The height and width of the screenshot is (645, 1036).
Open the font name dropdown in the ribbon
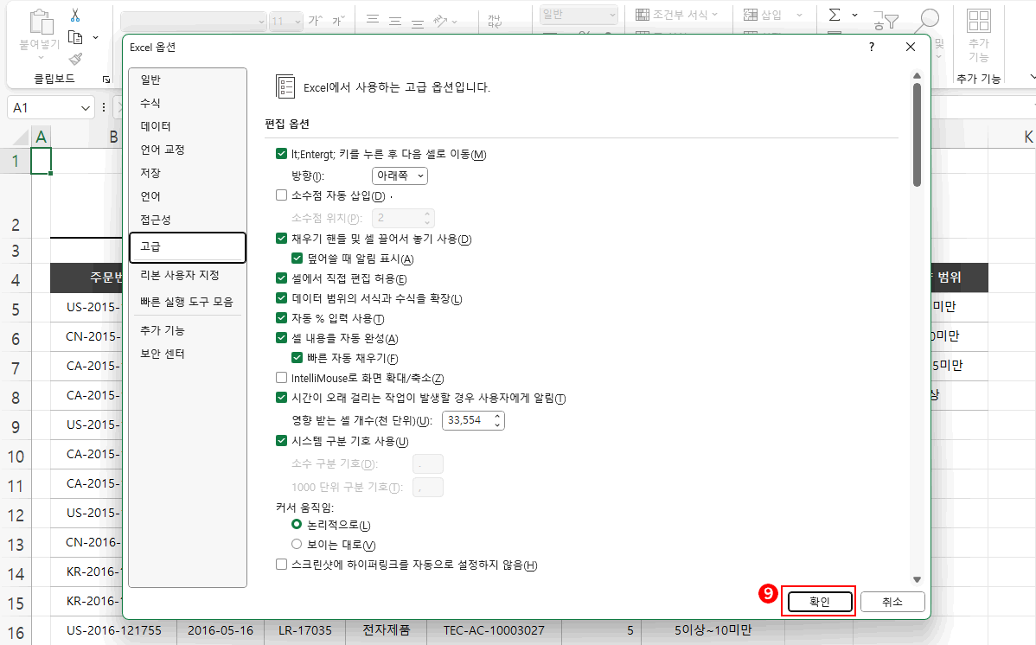pos(261,22)
